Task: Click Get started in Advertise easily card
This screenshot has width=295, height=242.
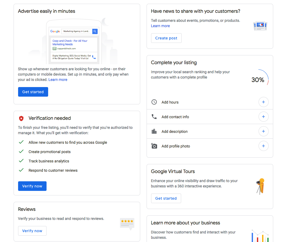Action: point(33,92)
